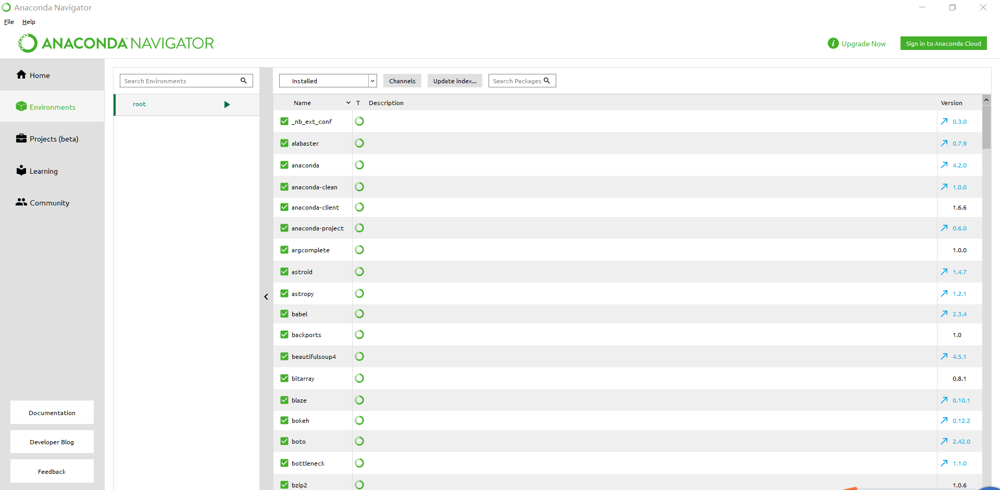Click the Upgrade Now link

(x=864, y=44)
